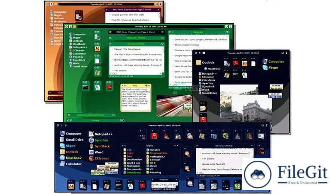
Task: Start Maxthon2 browser in the blue window
Action: click(71, 158)
